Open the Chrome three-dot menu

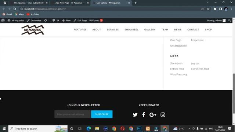(232, 9)
